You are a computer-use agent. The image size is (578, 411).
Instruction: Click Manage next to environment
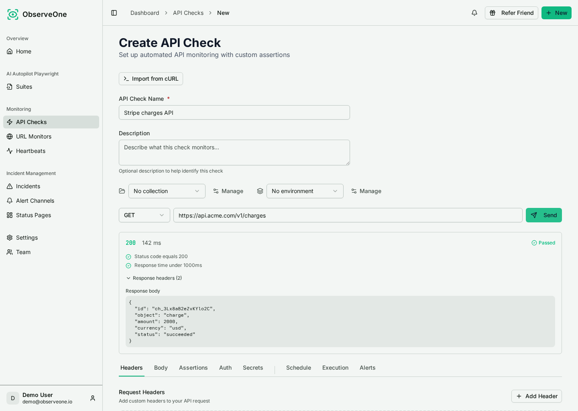coord(366,191)
